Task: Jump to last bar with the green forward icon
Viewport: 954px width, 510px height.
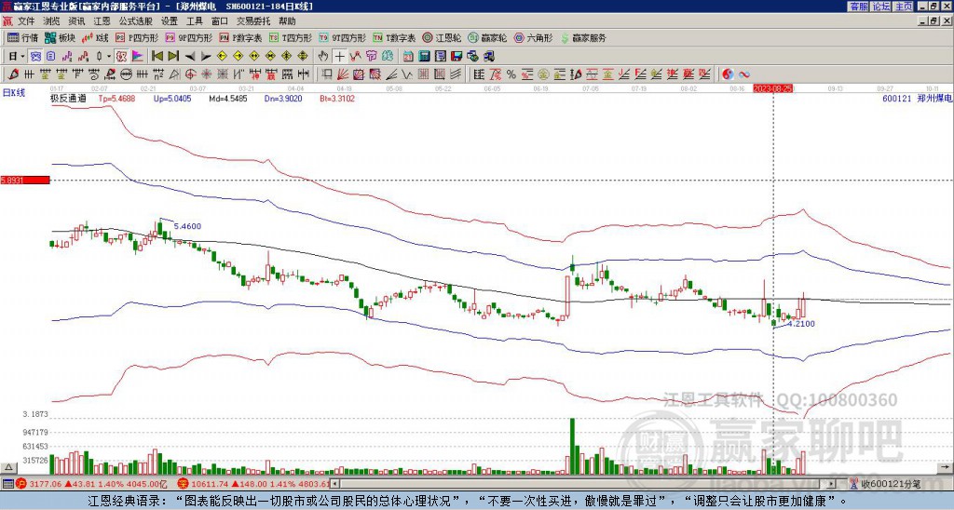Action: 172,57
